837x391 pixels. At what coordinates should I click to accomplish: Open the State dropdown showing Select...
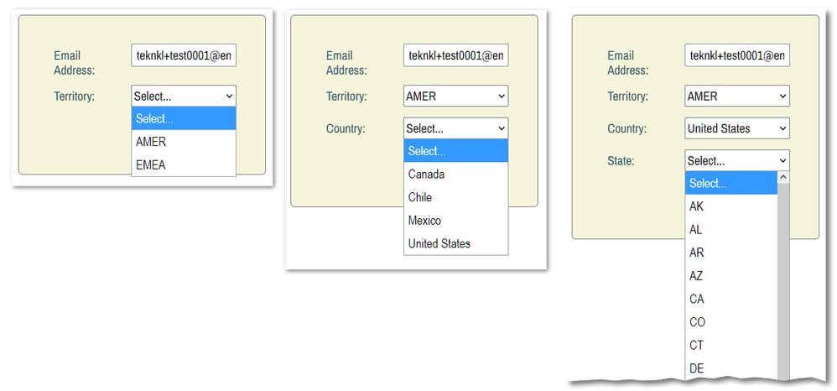click(x=737, y=160)
